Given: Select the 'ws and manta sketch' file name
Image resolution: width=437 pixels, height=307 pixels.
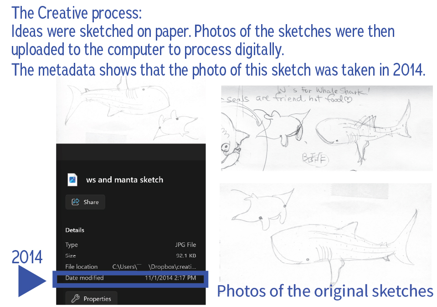Looking at the screenshot, I should [x=124, y=179].
